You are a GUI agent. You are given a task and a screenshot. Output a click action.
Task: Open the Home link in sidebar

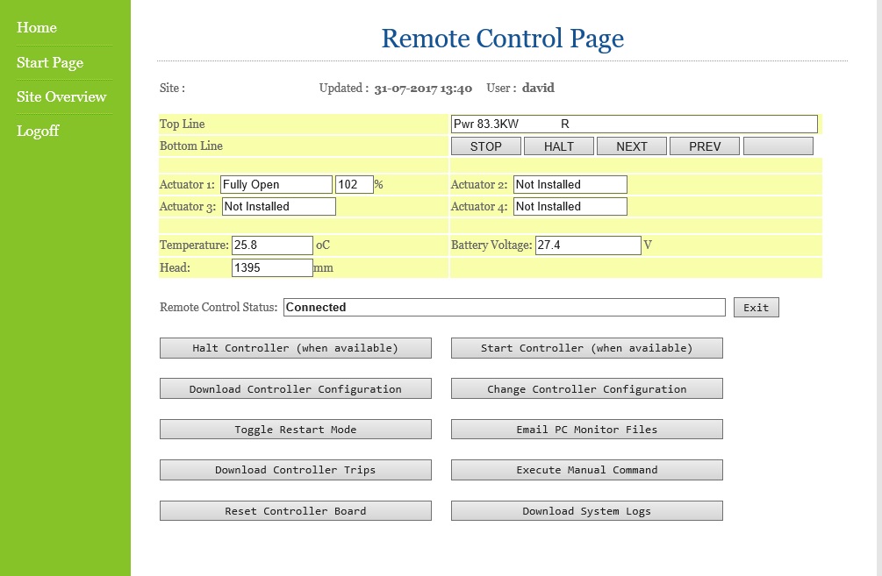click(37, 27)
